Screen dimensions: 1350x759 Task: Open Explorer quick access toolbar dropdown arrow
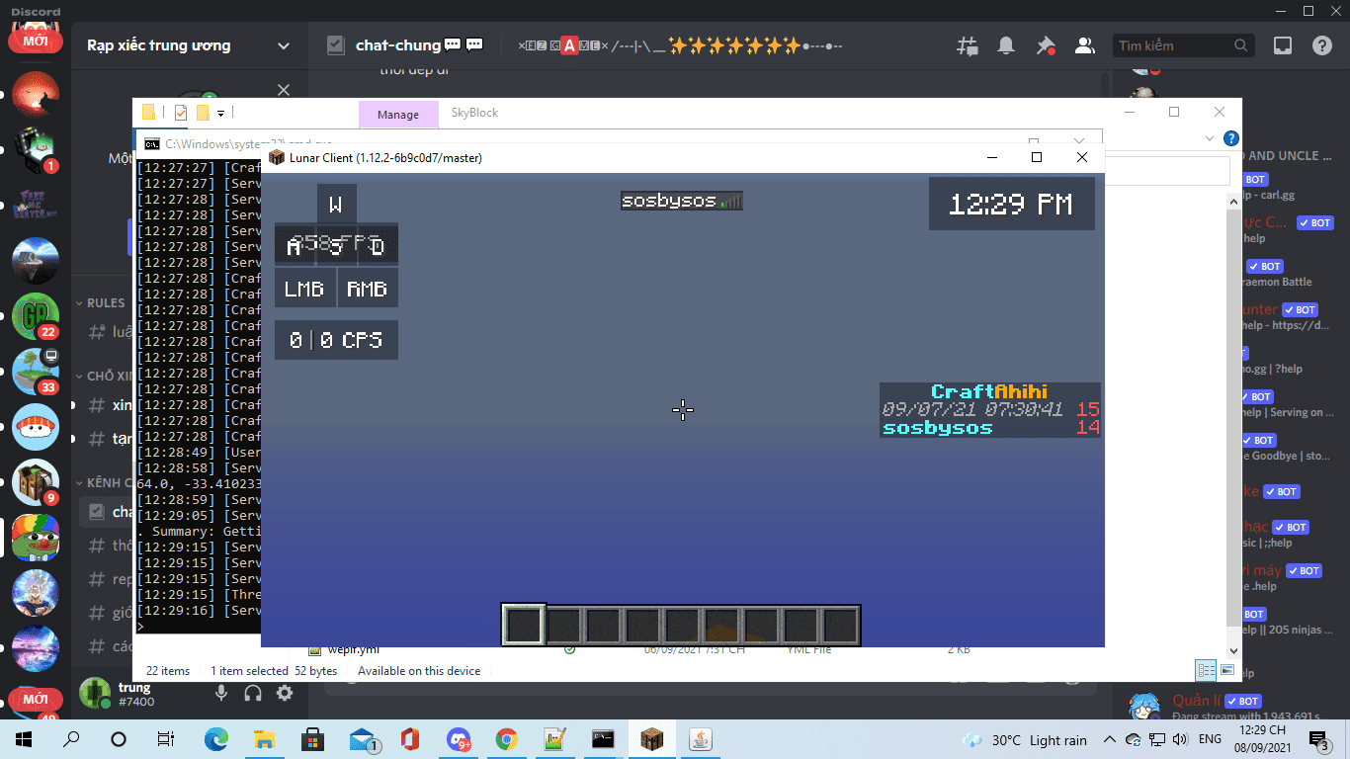tap(220, 113)
